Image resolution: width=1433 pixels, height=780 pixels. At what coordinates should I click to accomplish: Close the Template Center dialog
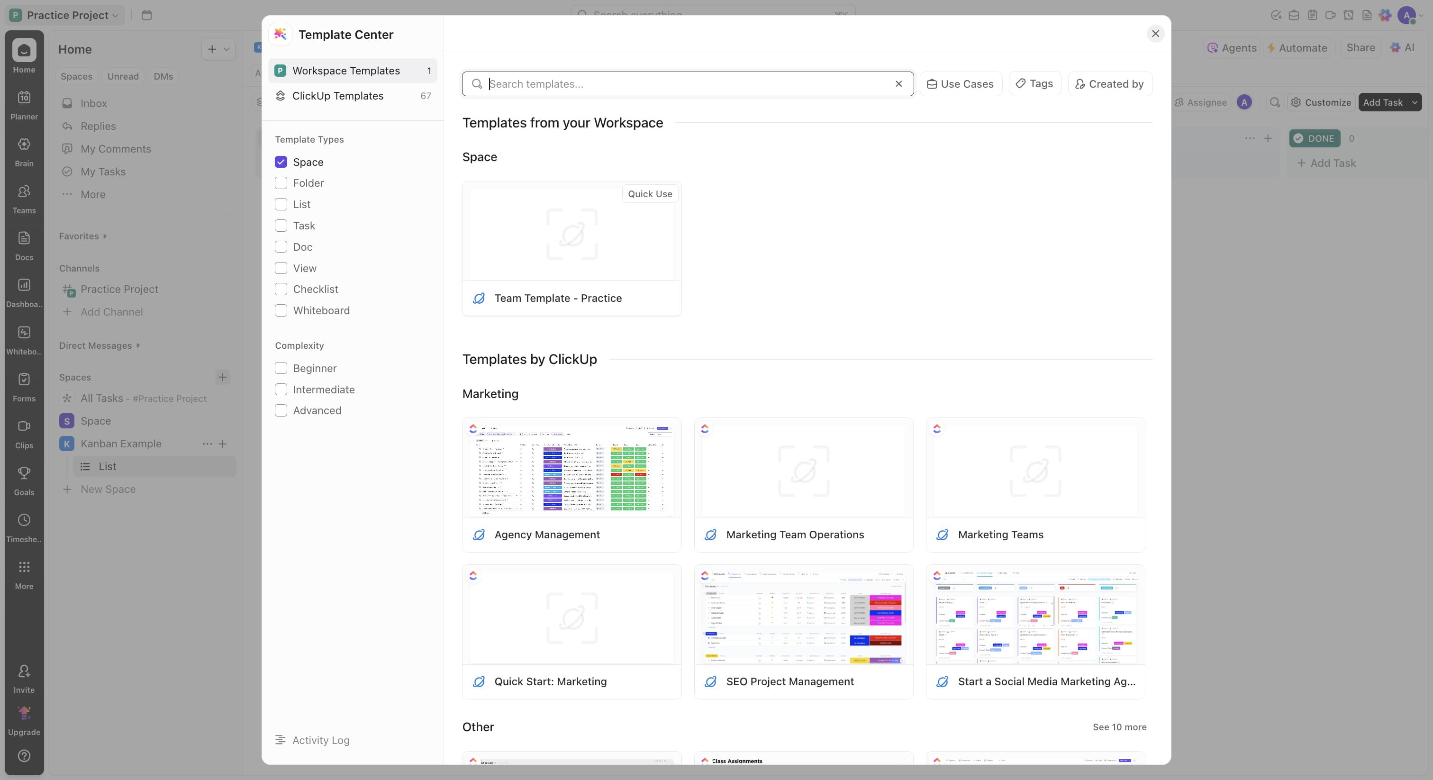pos(1155,34)
